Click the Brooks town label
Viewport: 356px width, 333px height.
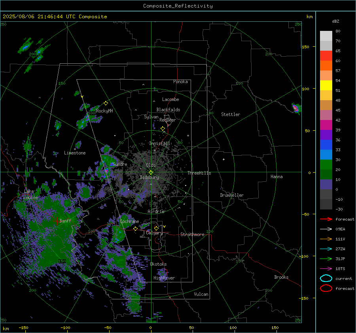tap(281, 277)
